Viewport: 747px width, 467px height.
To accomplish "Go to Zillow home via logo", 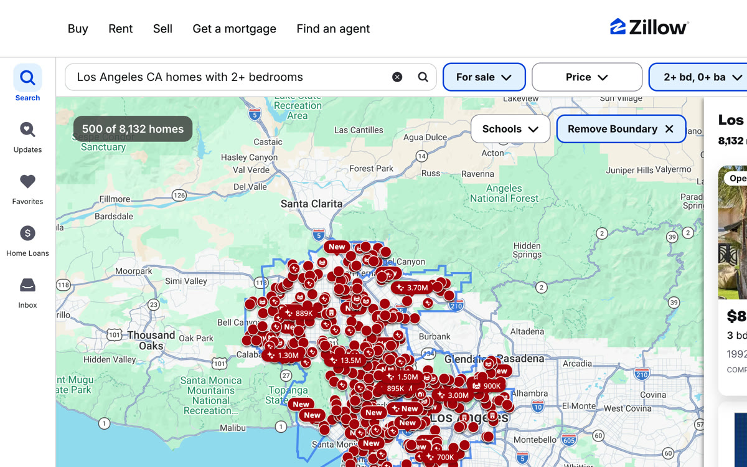I will [x=649, y=27].
